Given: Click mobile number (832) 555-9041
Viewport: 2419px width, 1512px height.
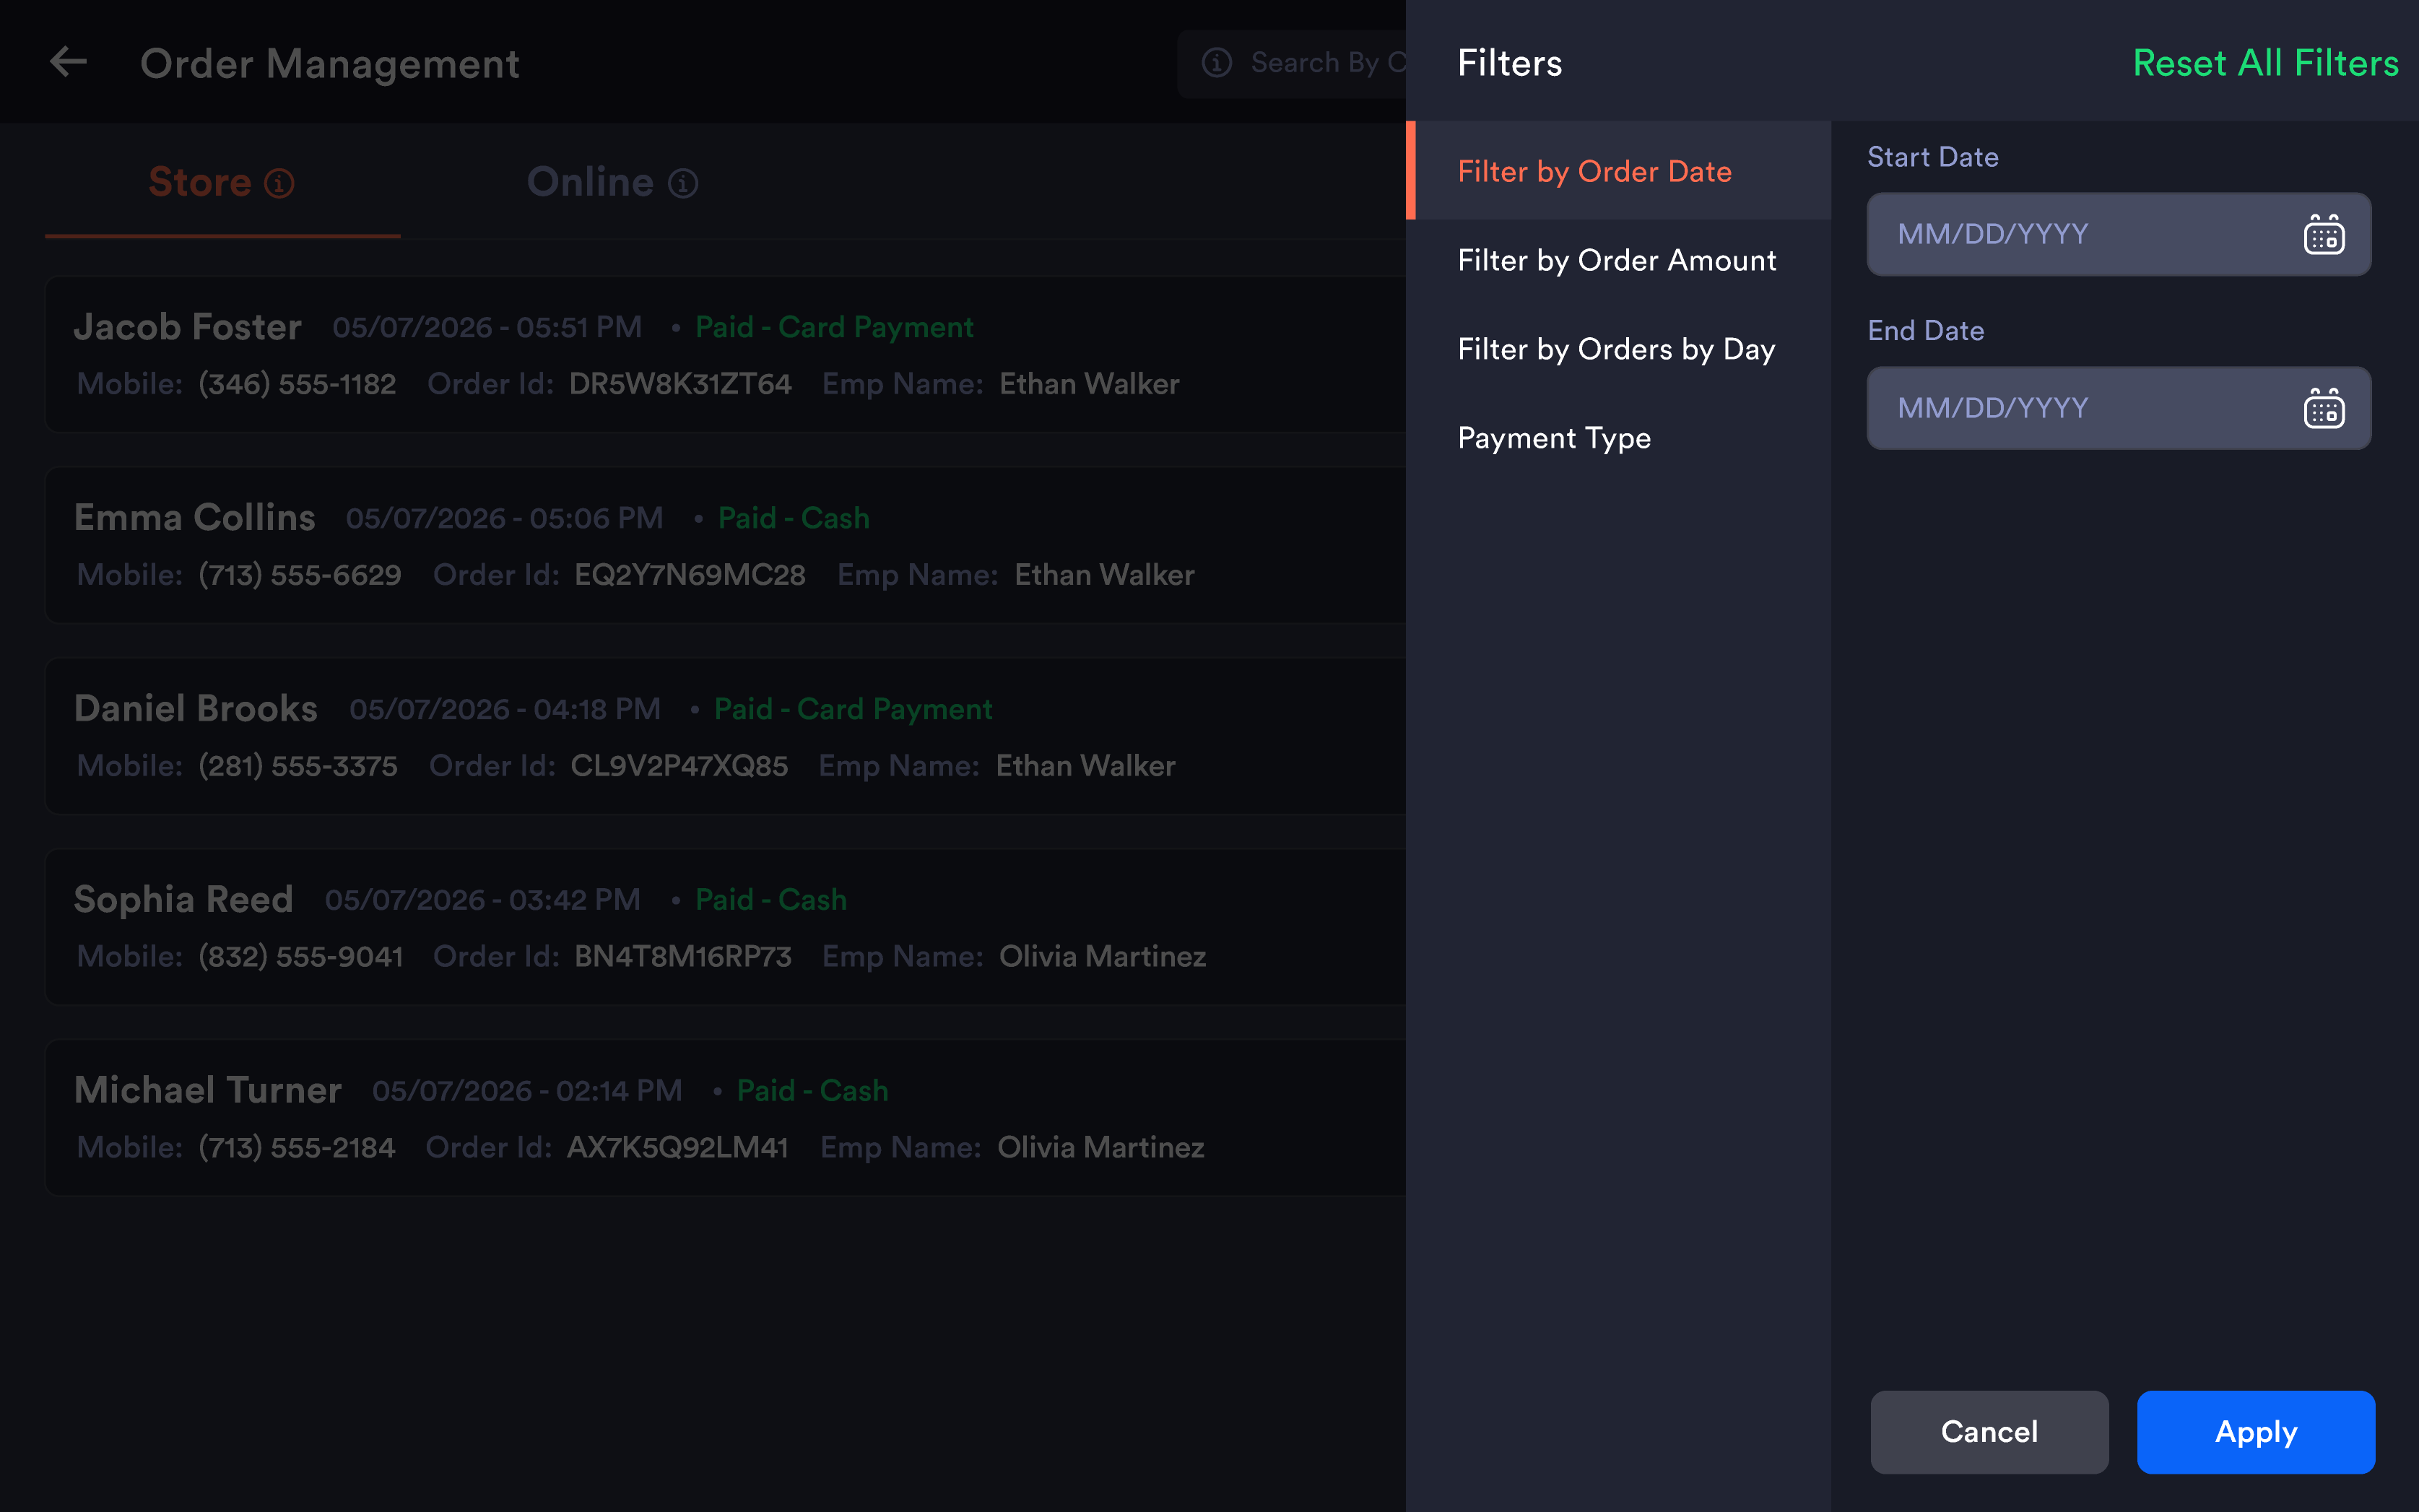Looking at the screenshot, I should tap(301, 957).
